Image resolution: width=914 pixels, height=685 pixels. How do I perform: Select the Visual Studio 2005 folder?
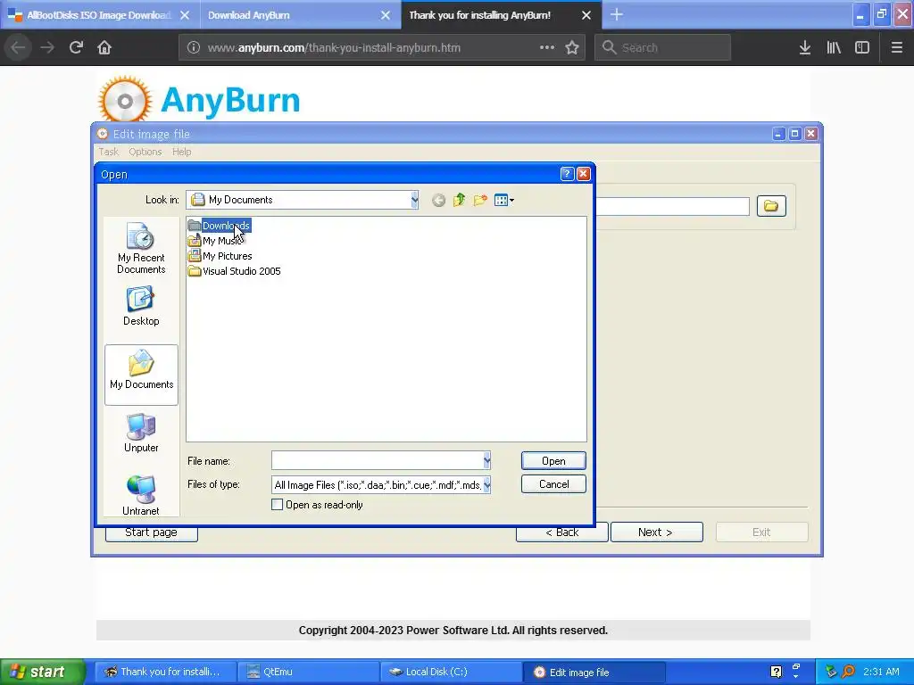click(235, 271)
